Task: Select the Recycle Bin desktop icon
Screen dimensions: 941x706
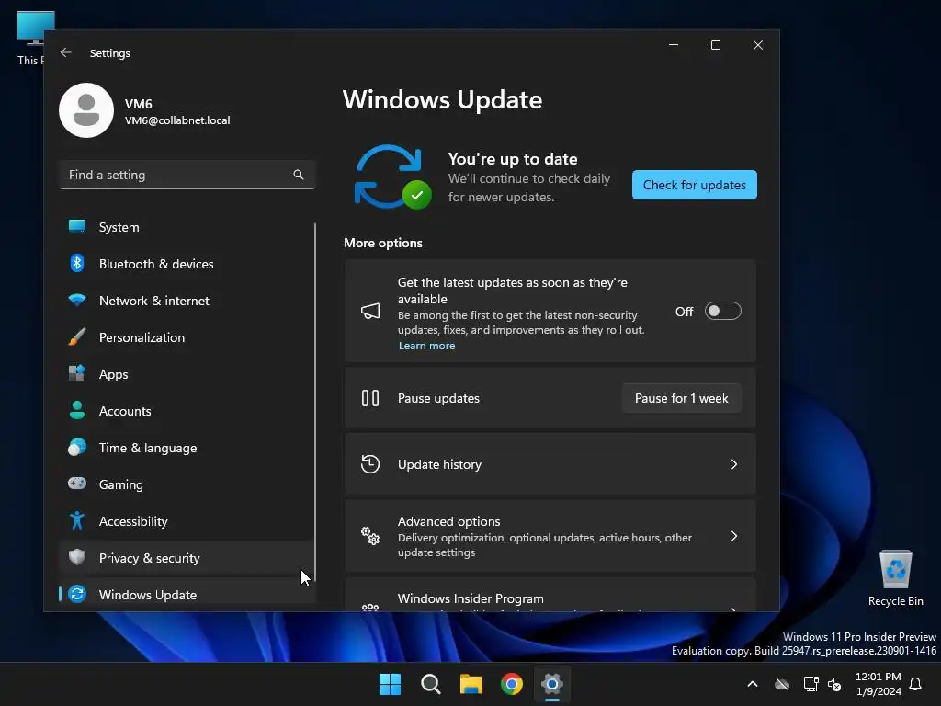Action: (x=895, y=578)
